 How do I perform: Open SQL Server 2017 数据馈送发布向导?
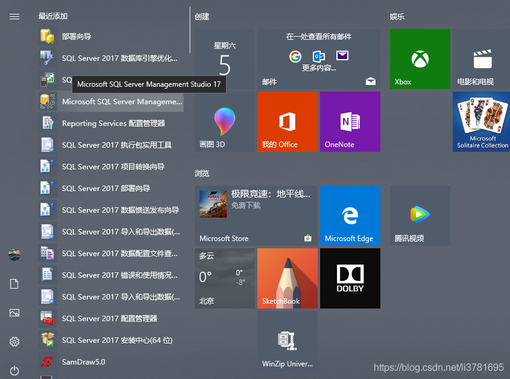click(x=110, y=210)
